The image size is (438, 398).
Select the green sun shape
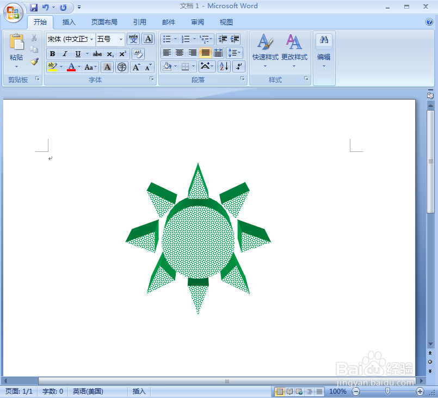[198, 238]
